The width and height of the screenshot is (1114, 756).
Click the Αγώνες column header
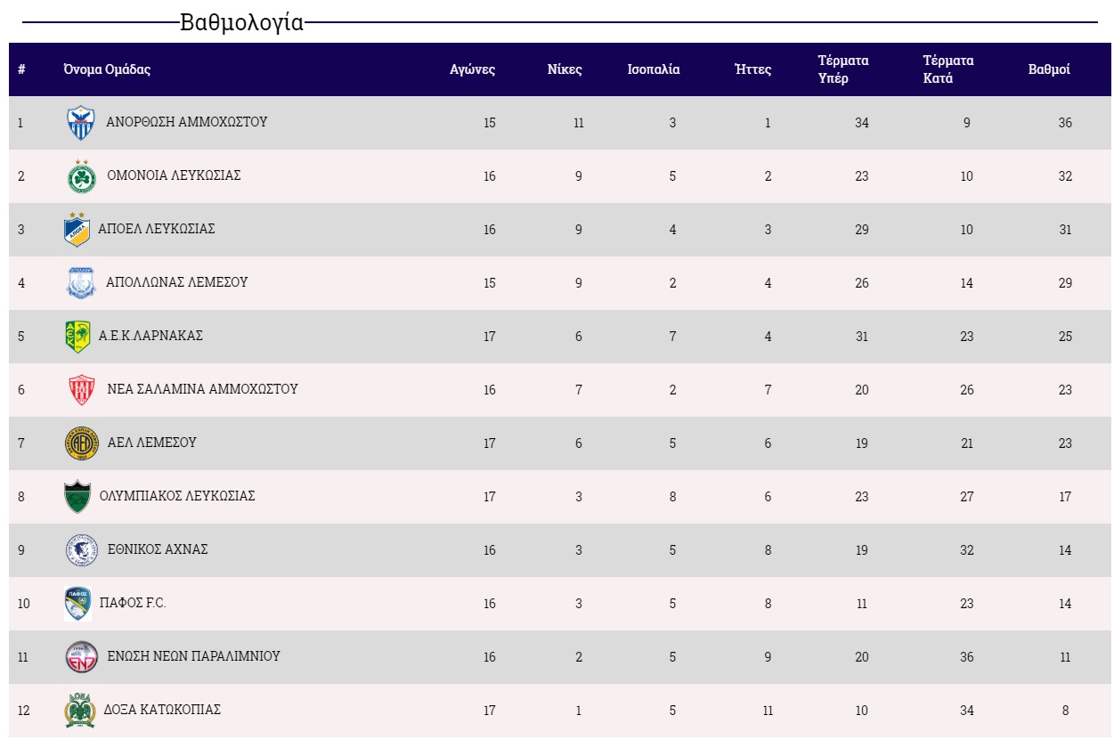tap(473, 69)
